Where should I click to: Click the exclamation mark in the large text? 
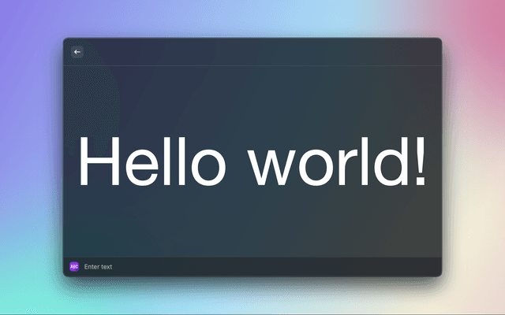419,161
